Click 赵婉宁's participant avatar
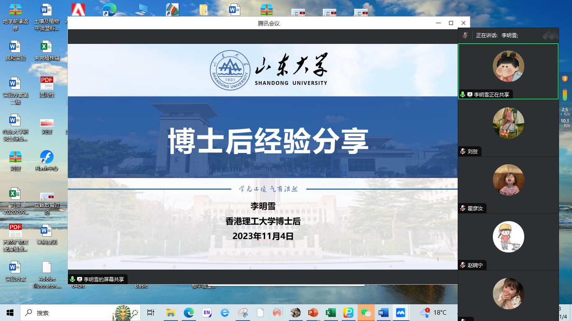The height and width of the screenshot is (321, 572). (x=508, y=237)
